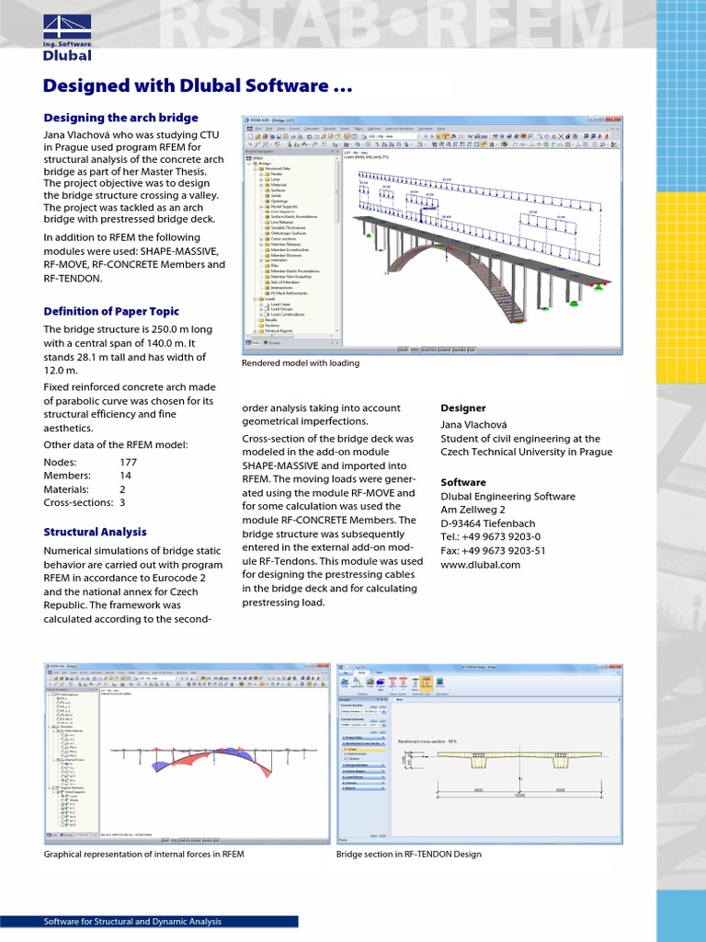Toggle SNAP in the rendered-model RFEM status bar
Screen dimensions: 706x942
click(403, 350)
